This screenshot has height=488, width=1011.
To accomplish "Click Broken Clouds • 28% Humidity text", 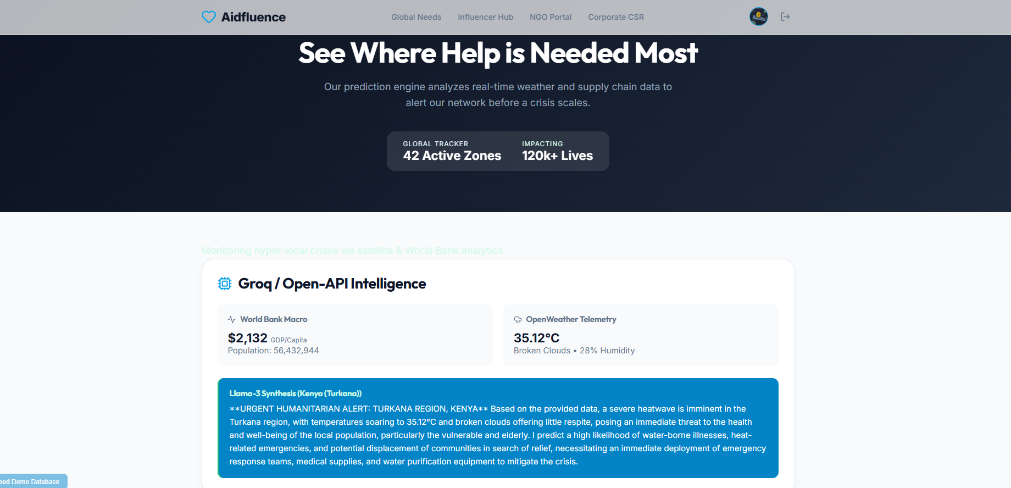I will [574, 351].
